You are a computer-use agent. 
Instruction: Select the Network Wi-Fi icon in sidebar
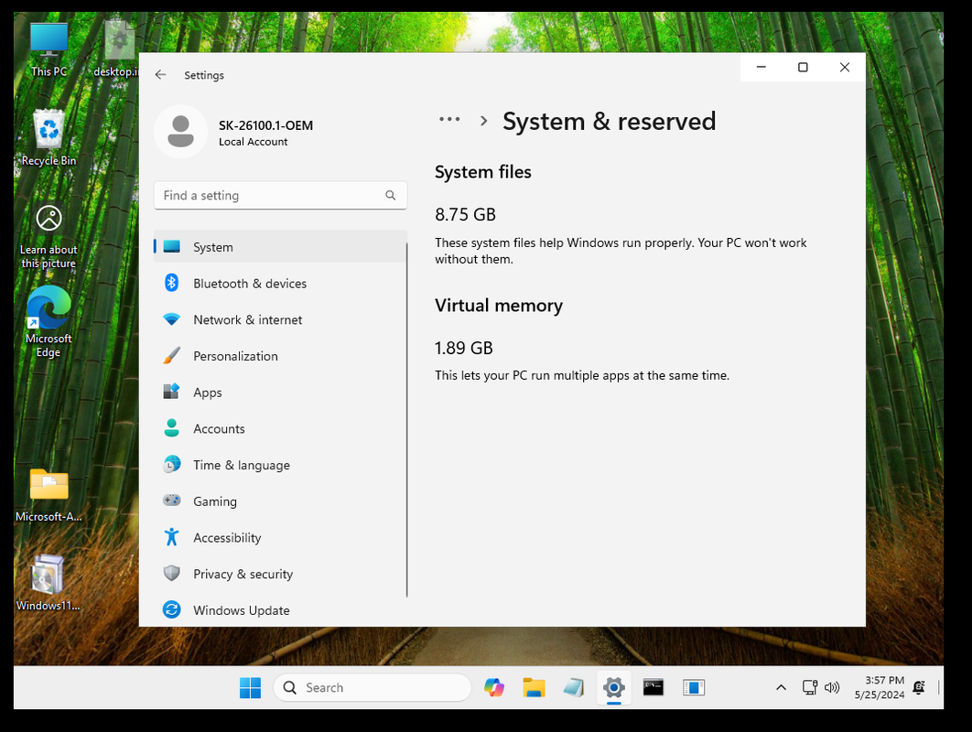(172, 319)
